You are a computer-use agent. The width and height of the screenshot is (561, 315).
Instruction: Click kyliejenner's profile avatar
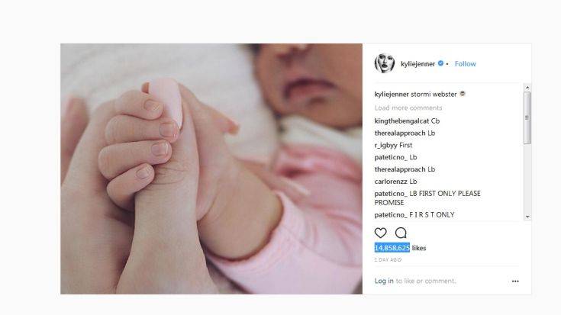coord(384,63)
